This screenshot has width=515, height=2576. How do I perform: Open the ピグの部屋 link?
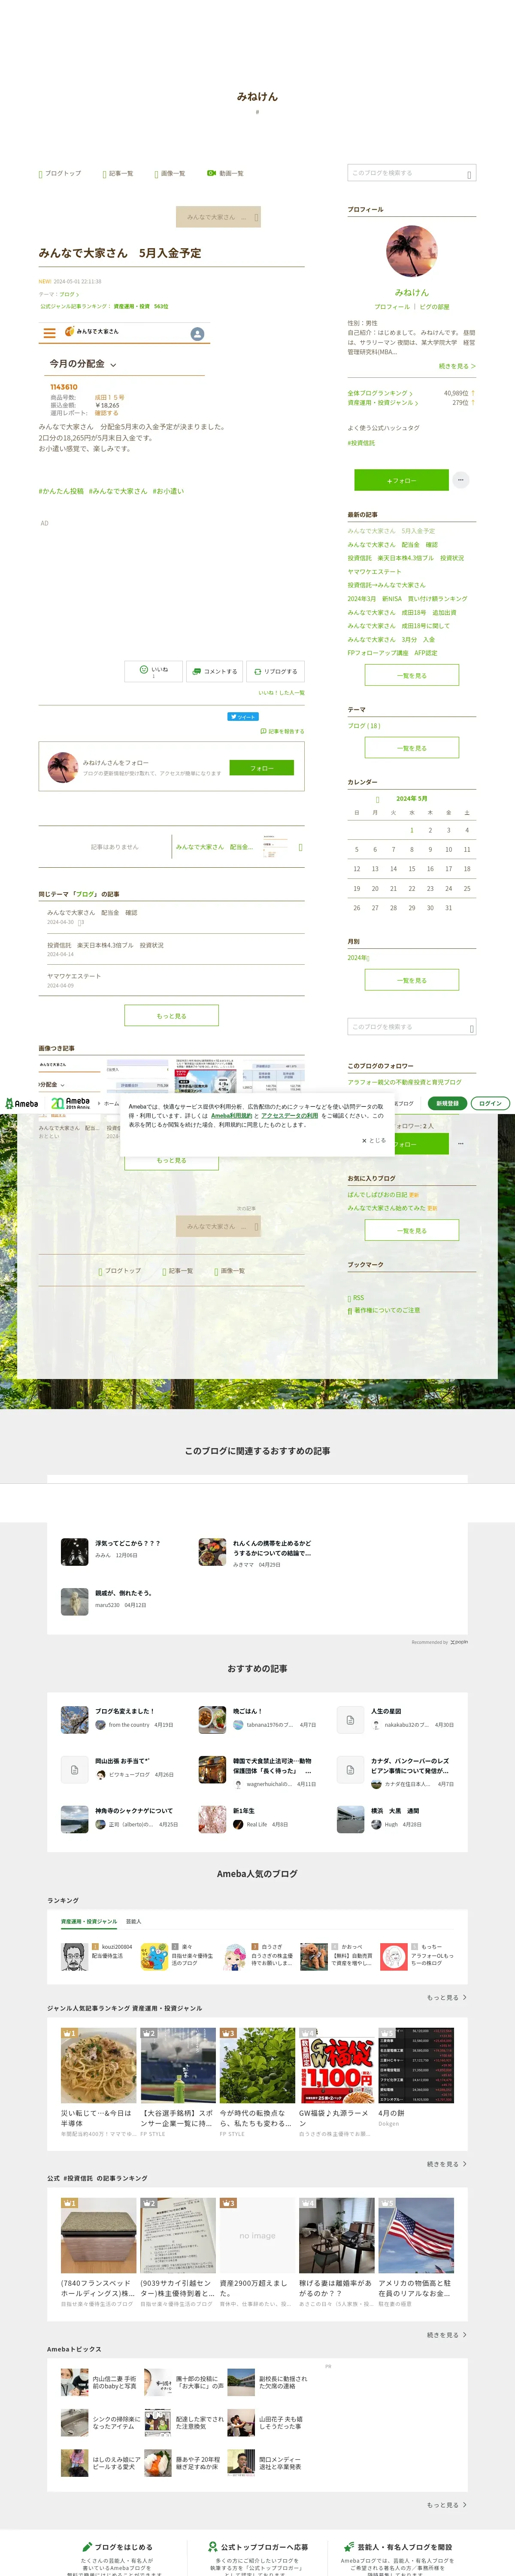click(x=434, y=306)
